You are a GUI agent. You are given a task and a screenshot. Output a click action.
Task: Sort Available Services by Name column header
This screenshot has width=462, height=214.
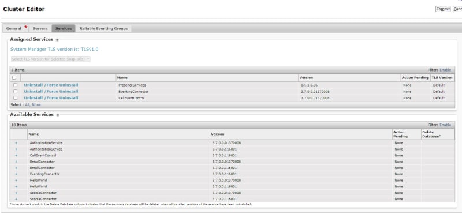(33, 134)
